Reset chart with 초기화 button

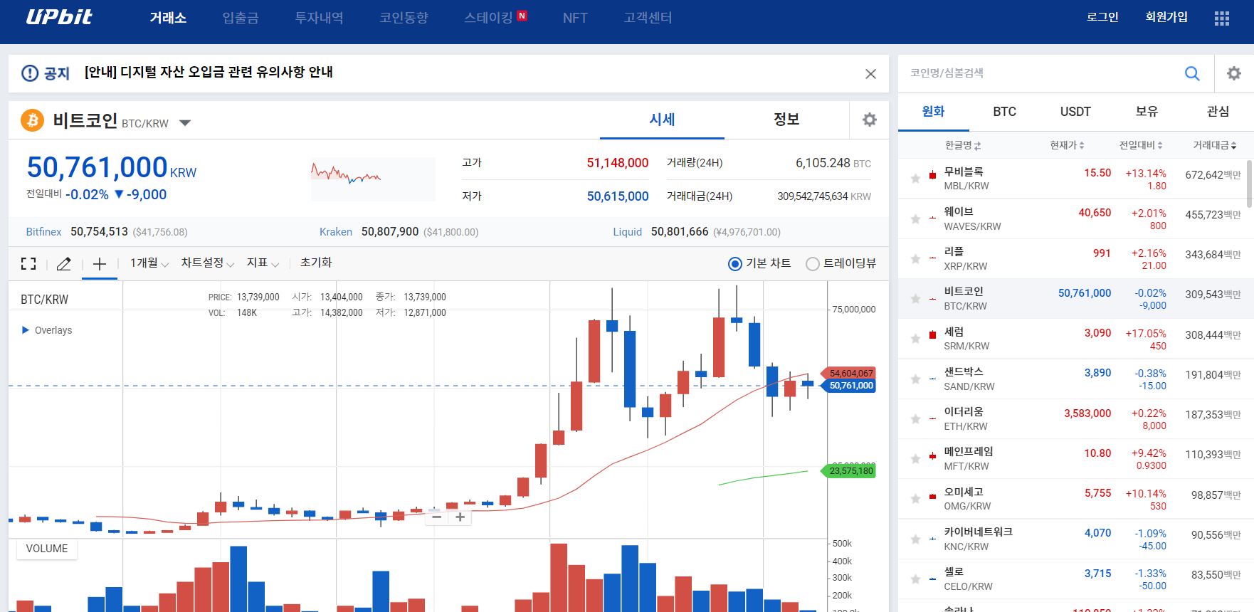pyautogui.click(x=316, y=263)
